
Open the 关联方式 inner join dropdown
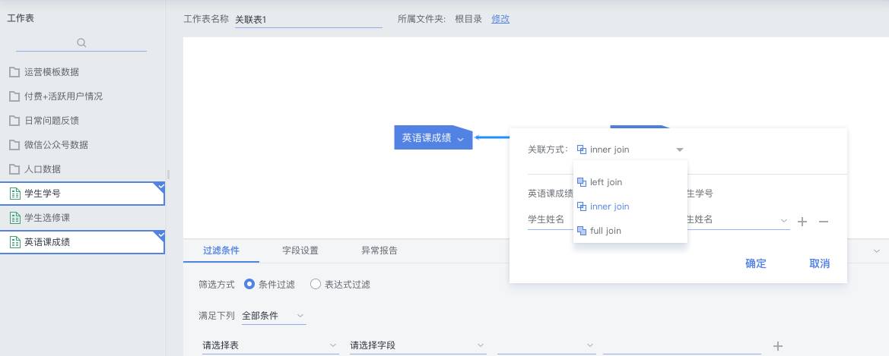click(x=630, y=150)
